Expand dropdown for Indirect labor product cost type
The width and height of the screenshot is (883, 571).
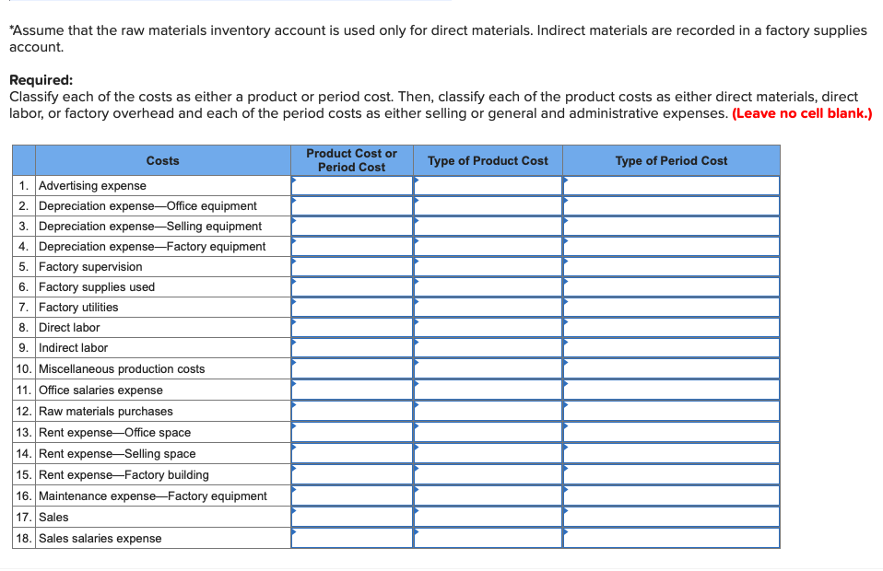[487, 347]
